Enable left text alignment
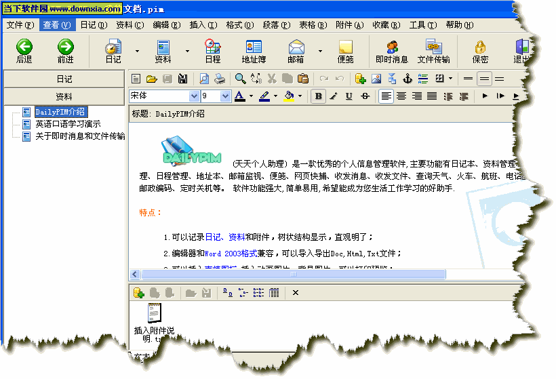Viewport: 556px width, 379px height. point(386,96)
